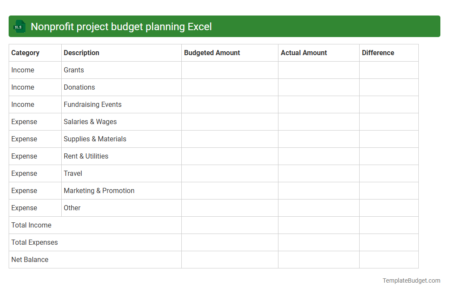Click the Total Expenses row label
The height and width of the screenshot is (293, 449).
click(x=35, y=242)
